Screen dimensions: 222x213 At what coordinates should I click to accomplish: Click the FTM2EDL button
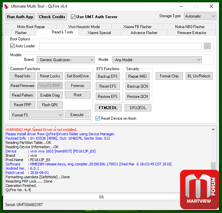[x=108, y=108]
